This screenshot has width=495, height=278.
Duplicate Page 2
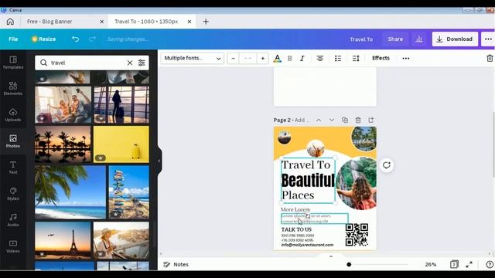point(345,120)
